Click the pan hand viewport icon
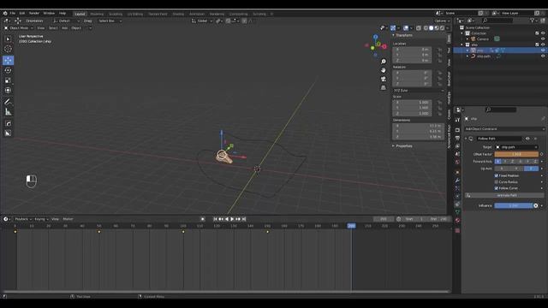Screen dimensions: 548x308 [x=384, y=70]
